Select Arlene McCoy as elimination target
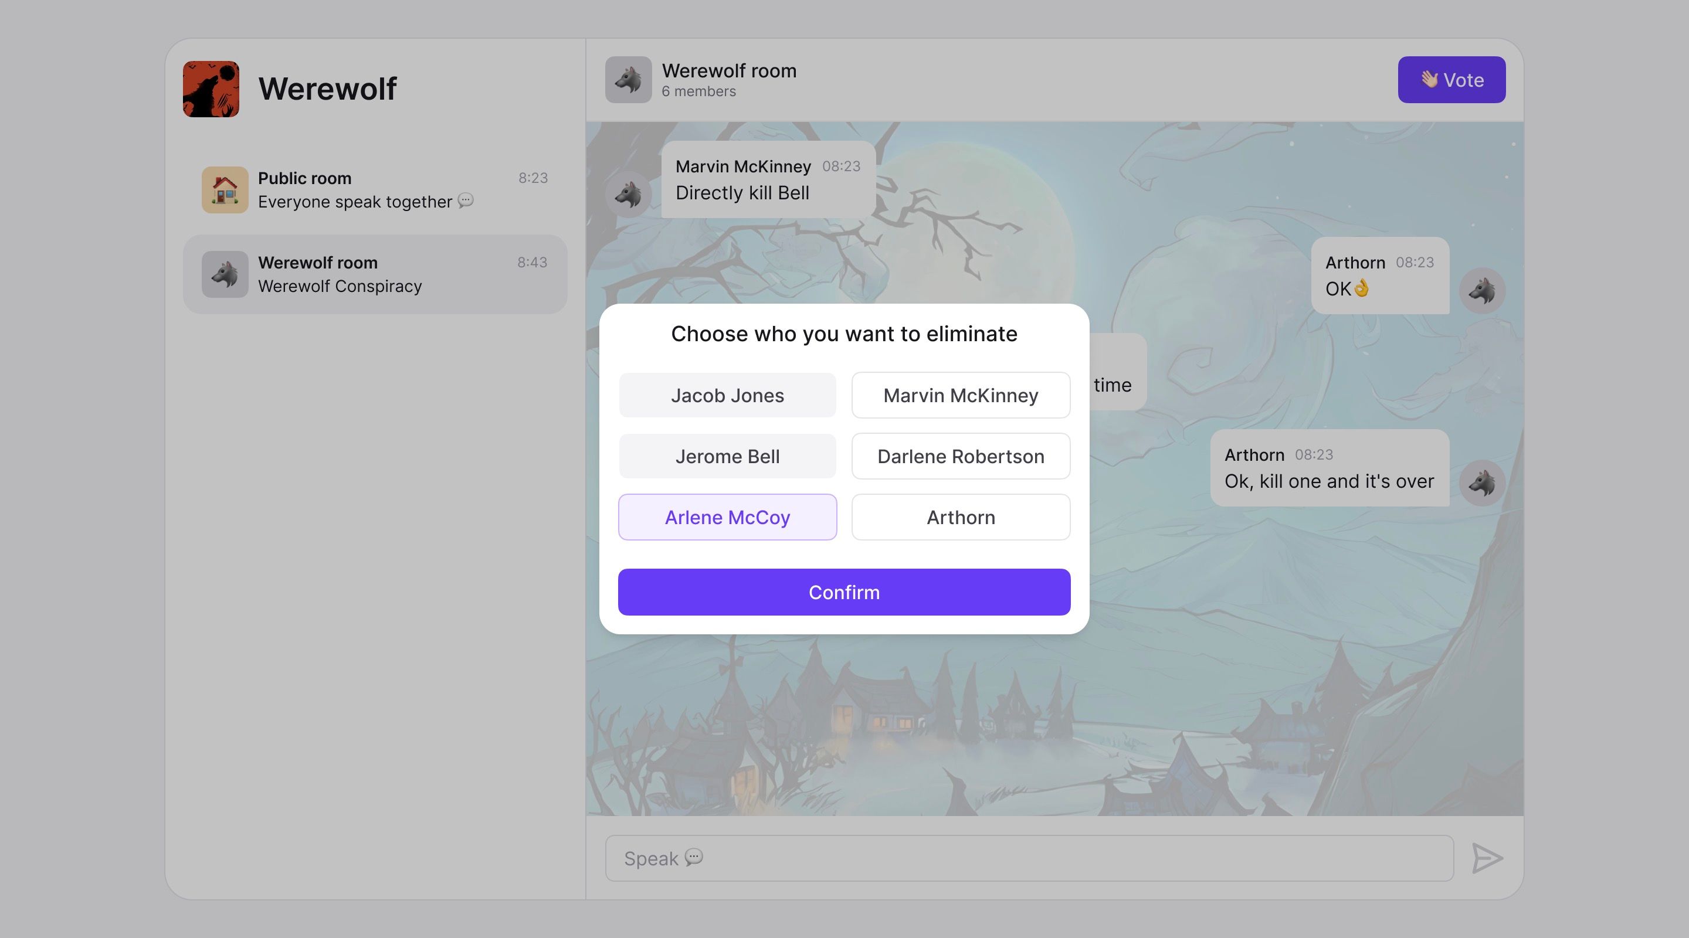This screenshot has width=1689, height=938. click(727, 516)
